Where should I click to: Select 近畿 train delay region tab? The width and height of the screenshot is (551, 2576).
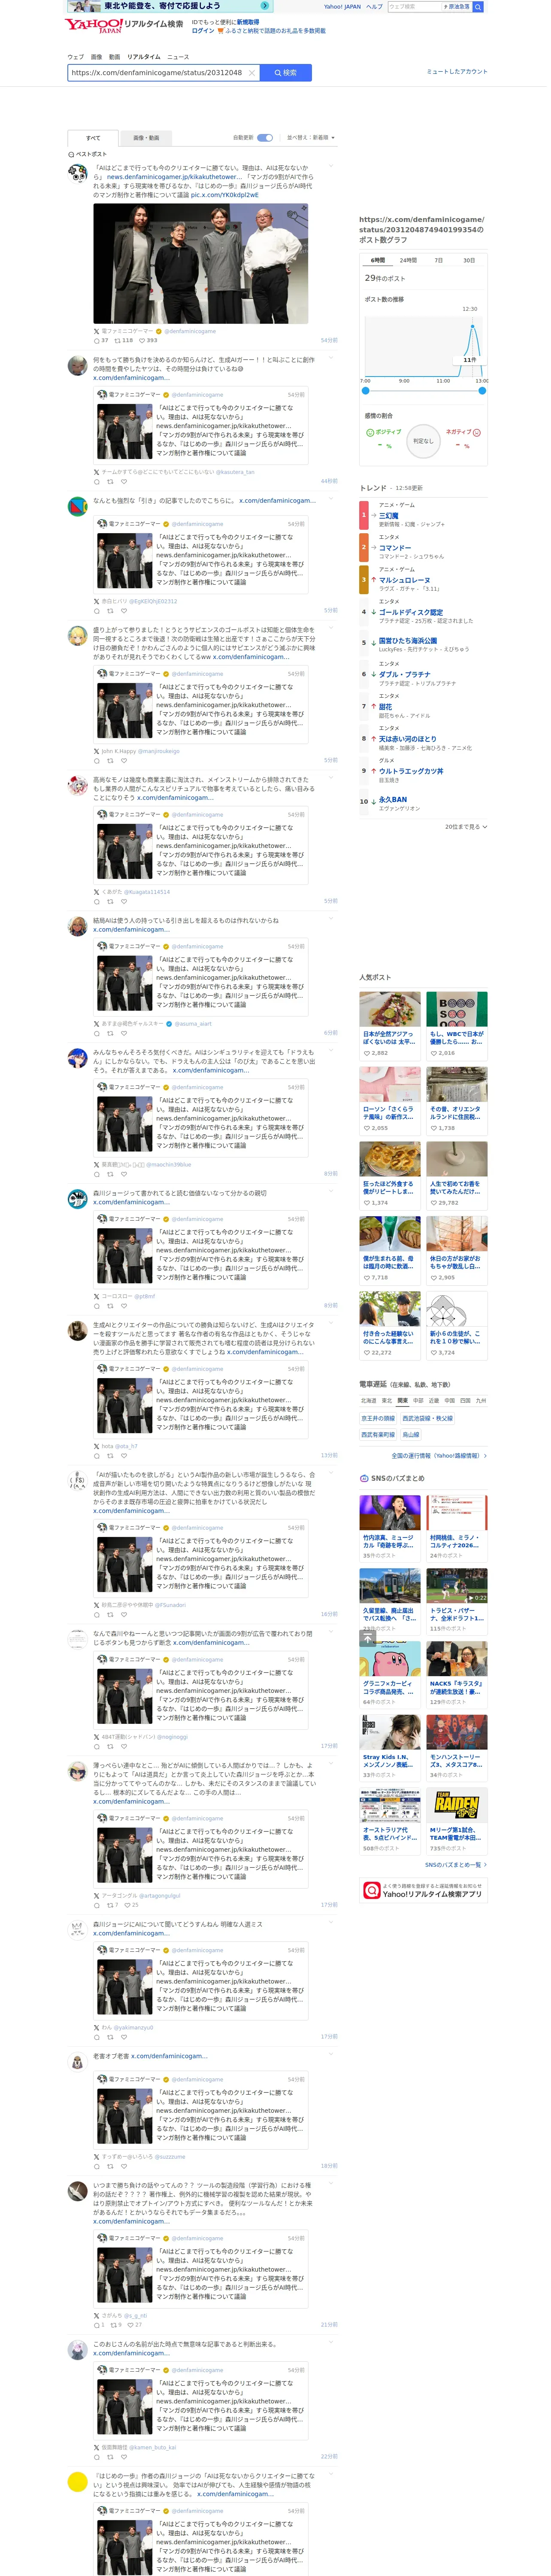(x=434, y=1401)
